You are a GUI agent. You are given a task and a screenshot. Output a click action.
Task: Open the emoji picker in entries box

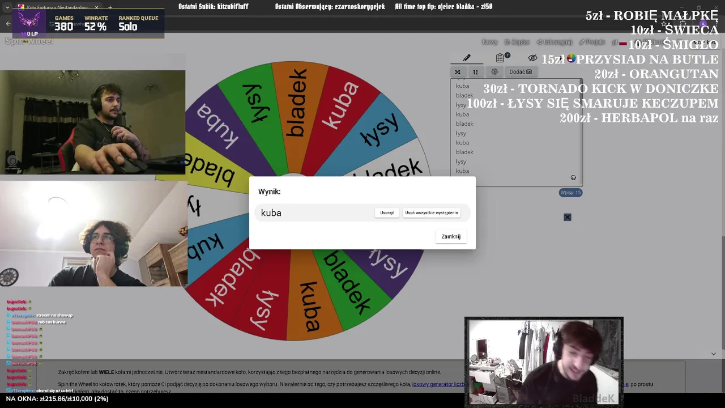tap(573, 178)
